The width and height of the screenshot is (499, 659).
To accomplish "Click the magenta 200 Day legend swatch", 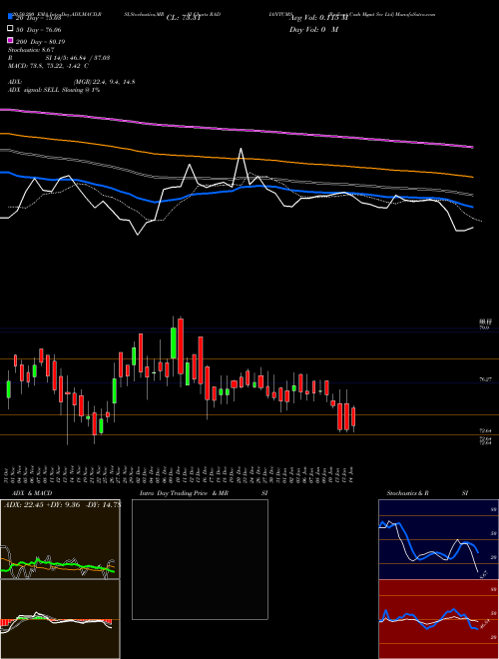I will pyautogui.click(x=10, y=41).
